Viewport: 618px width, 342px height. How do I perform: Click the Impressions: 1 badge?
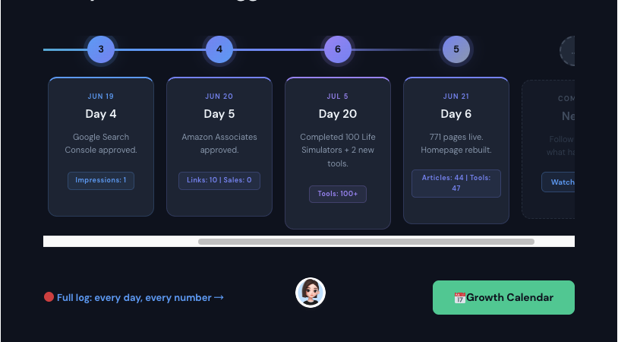pos(101,181)
